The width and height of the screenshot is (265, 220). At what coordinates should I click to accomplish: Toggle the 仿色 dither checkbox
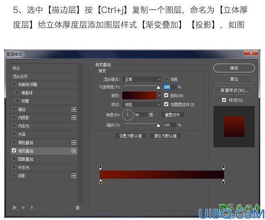pyautogui.click(x=166, y=79)
